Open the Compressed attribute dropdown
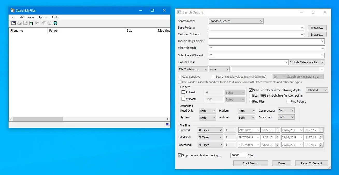Viewport: 339px width, 175px height. click(286, 110)
